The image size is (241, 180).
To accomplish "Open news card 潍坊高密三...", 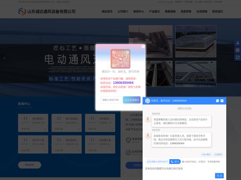I will [67, 144].
